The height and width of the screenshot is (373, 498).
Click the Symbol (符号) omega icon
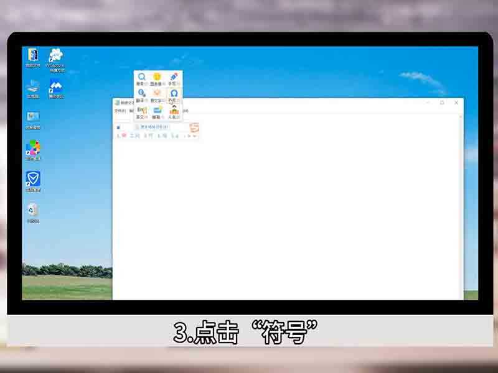pyautogui.click(x=175, y=93)
